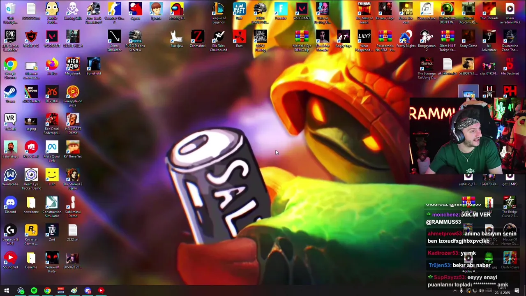Open the Megabonk game icon
526x296 pixels.
(x=73, y=67)
